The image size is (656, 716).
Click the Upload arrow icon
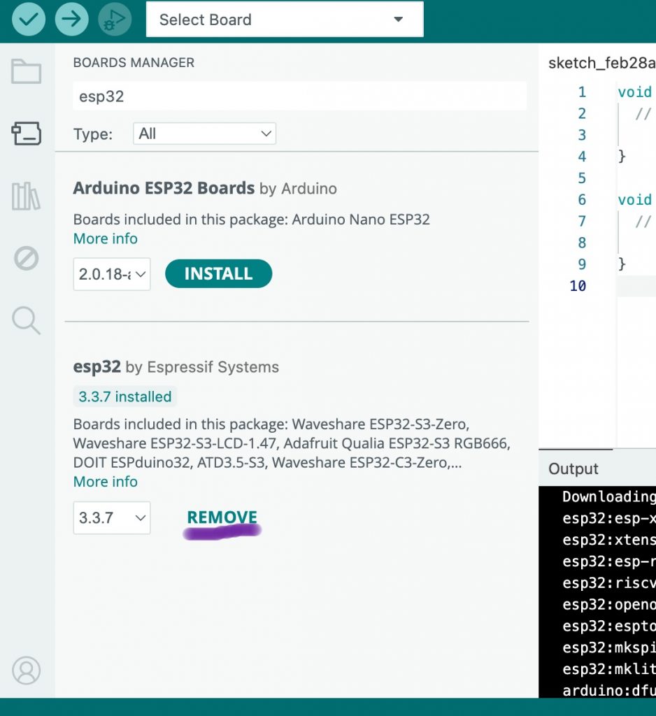point(71,19)
